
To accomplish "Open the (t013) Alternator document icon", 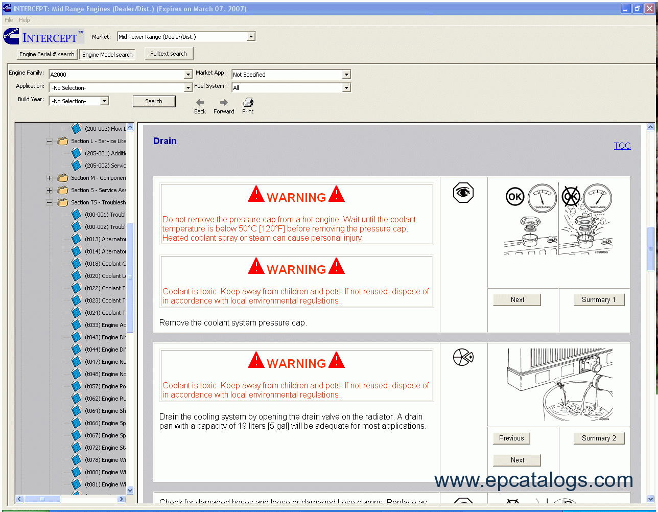I will click(x=76, y=239).
